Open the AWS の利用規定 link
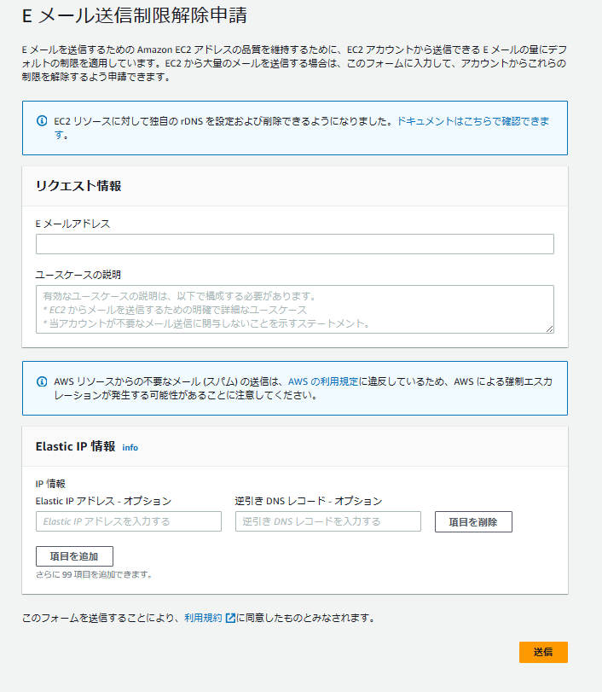 click(x=323, y=381)
